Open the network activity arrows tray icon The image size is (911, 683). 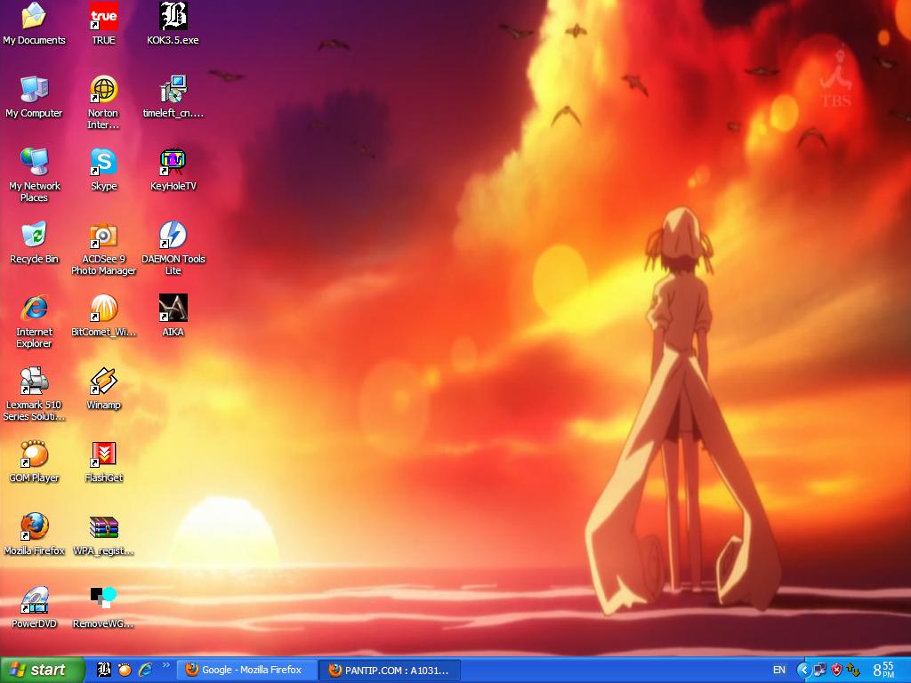click(852, 670)
